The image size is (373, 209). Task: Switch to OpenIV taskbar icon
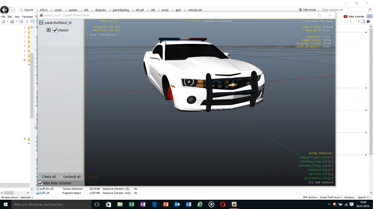(x=234, y=204)
